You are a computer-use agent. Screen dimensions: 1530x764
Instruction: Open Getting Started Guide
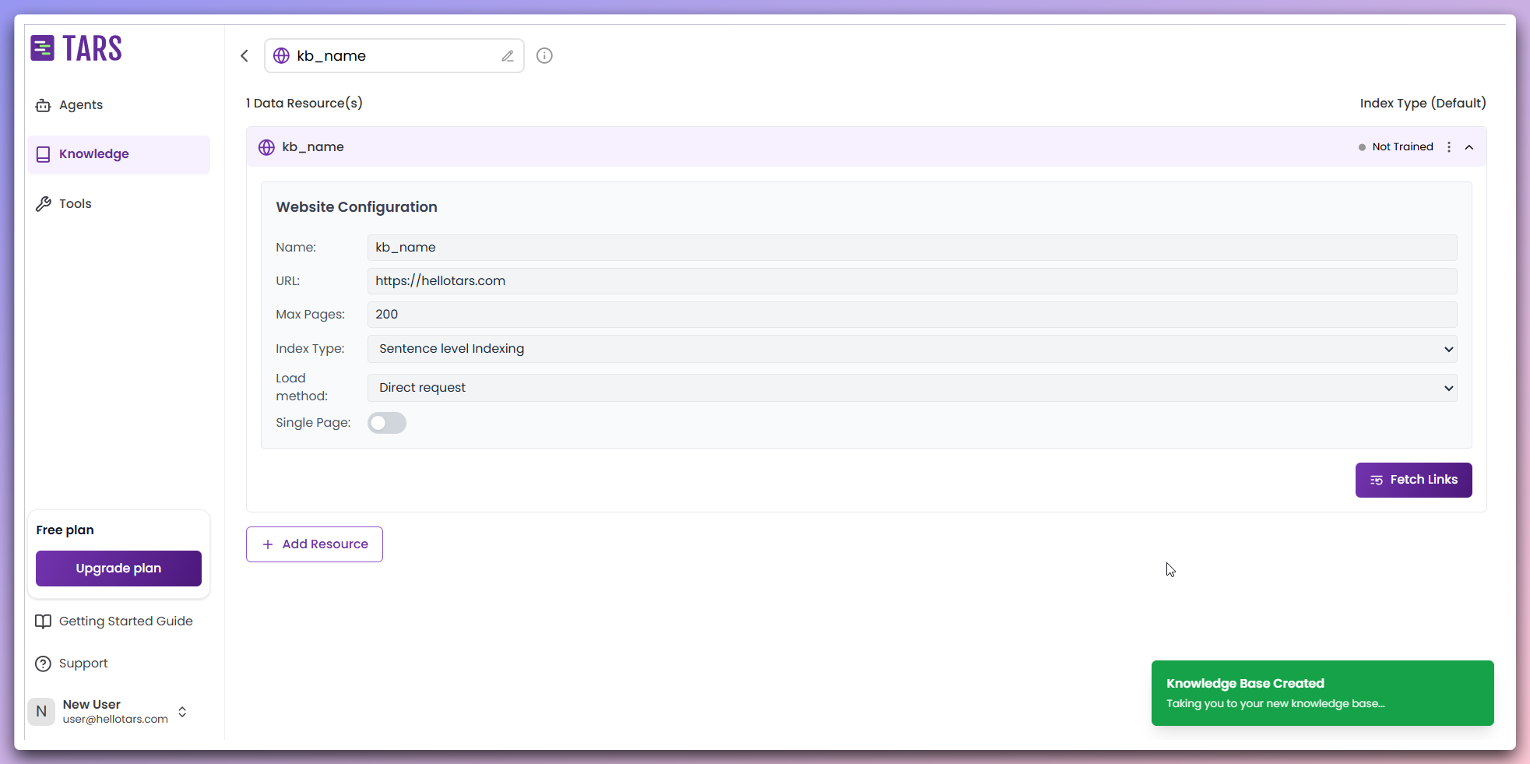[x=114, y=621]
